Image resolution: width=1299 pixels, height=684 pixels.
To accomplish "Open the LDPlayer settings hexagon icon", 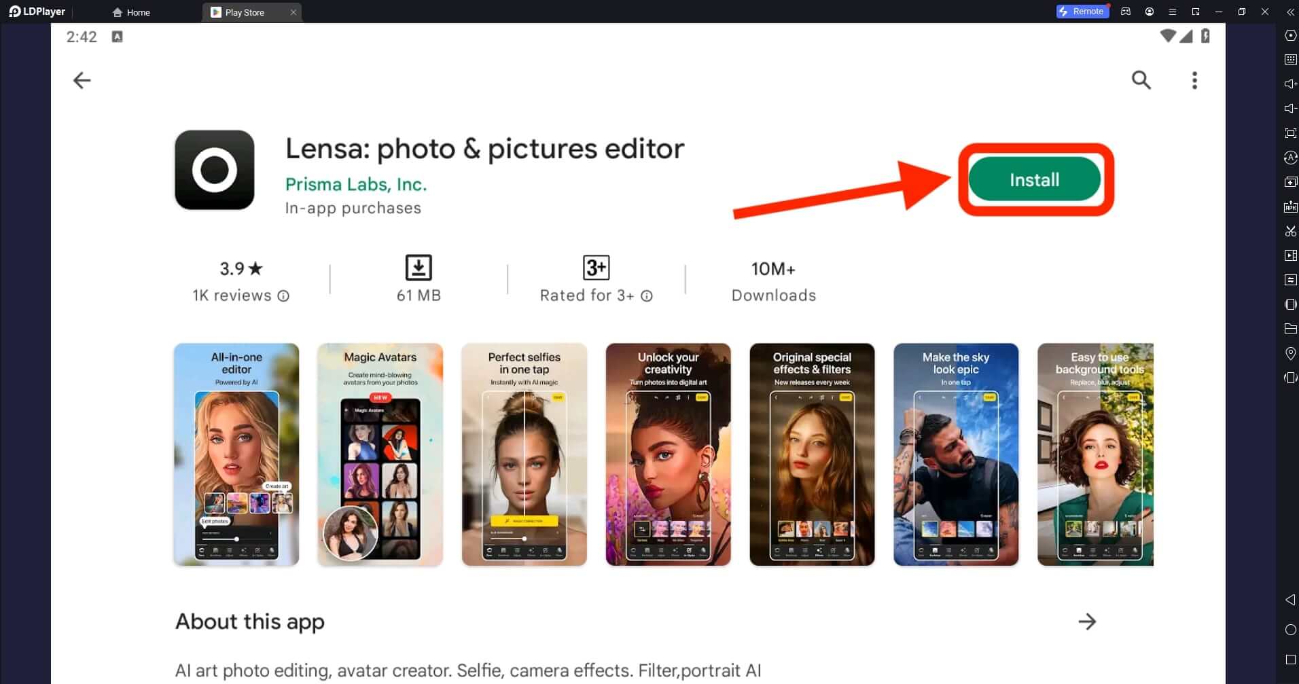I will [x=1291, y=35].
